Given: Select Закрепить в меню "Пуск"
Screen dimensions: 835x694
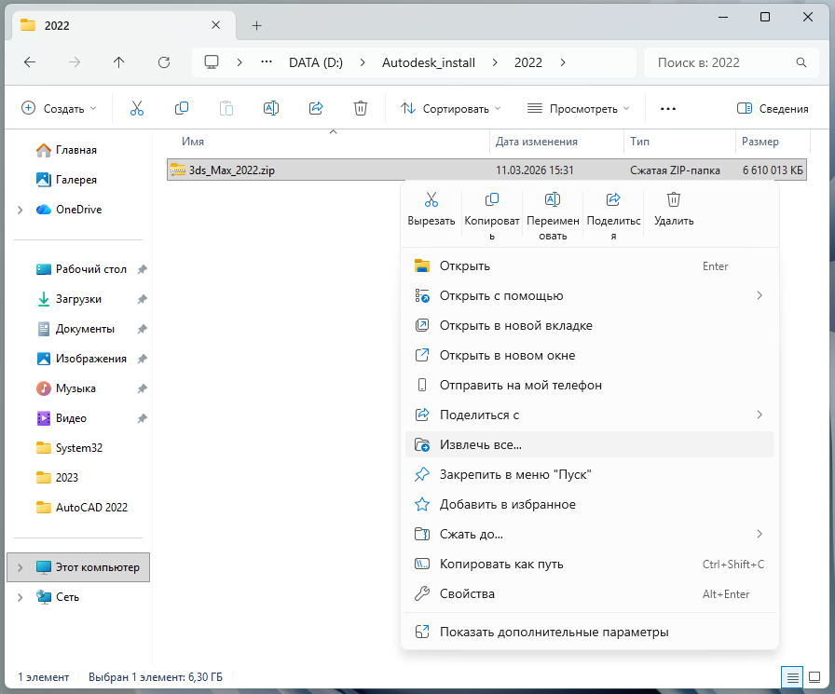Looking at the screenshot, I should point(590,475).
